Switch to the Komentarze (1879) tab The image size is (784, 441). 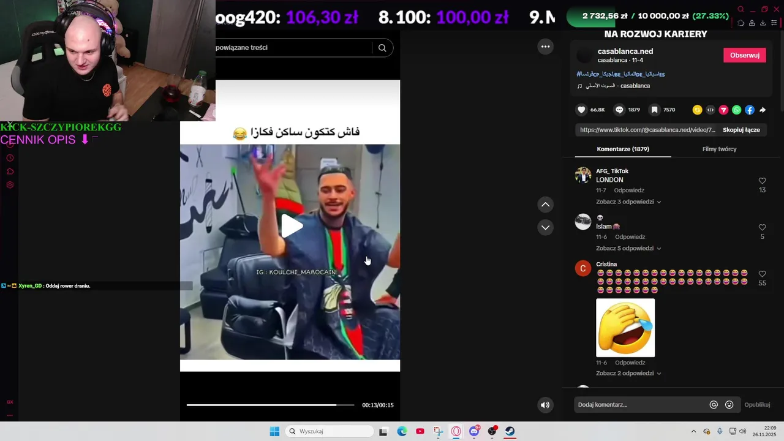point(623,149)
